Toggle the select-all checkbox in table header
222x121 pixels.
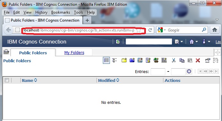tap(7, 80)
